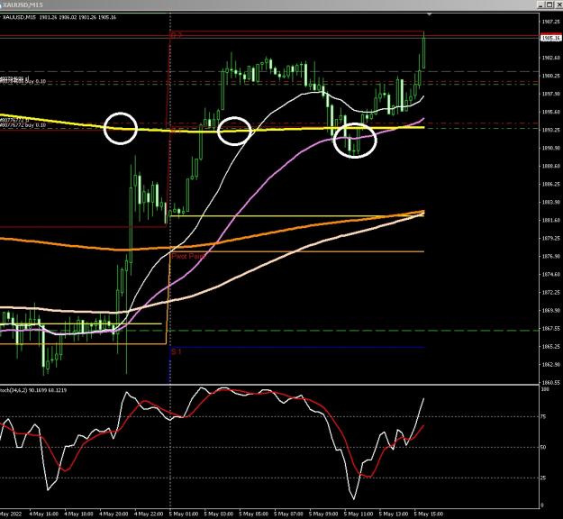Click the 1865.25 price scale value
The image size is (563, 519).
(551, 346)
